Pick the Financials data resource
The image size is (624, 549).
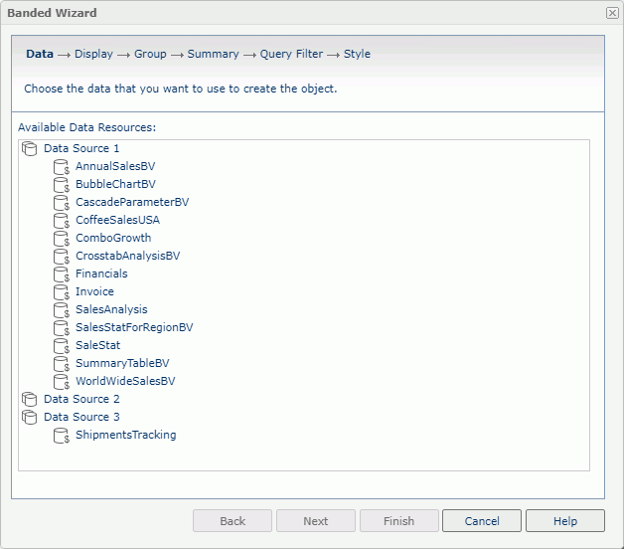coord(101,274)
